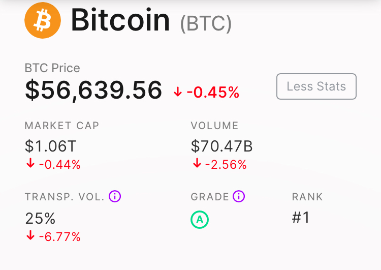Viewport: 381px width, 270px height.
Task: Click the down arrow beside -6.77%
Action: pos(30,235)
